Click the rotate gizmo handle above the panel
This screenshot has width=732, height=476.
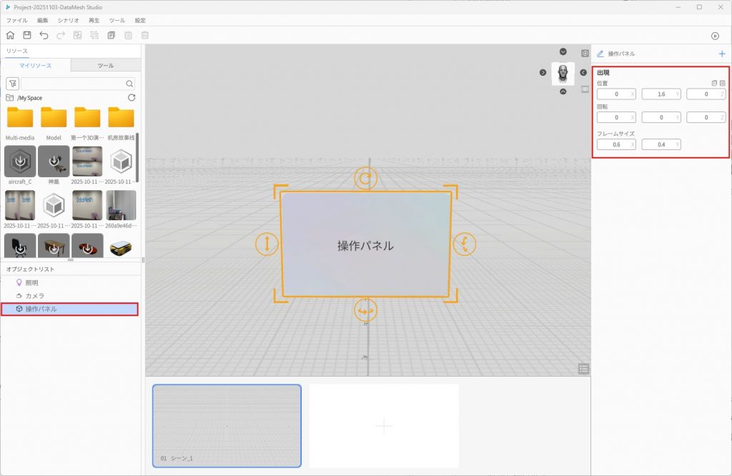[366, 179]
